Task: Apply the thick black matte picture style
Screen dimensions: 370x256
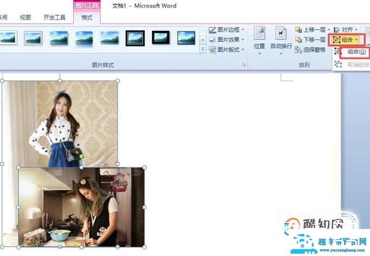Action: pos(161,38)
